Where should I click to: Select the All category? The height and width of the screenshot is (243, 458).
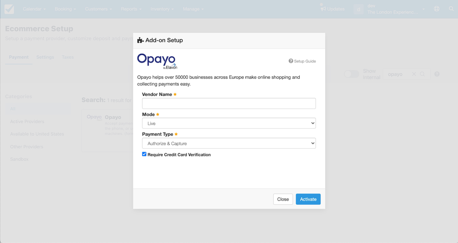(38, 109)
